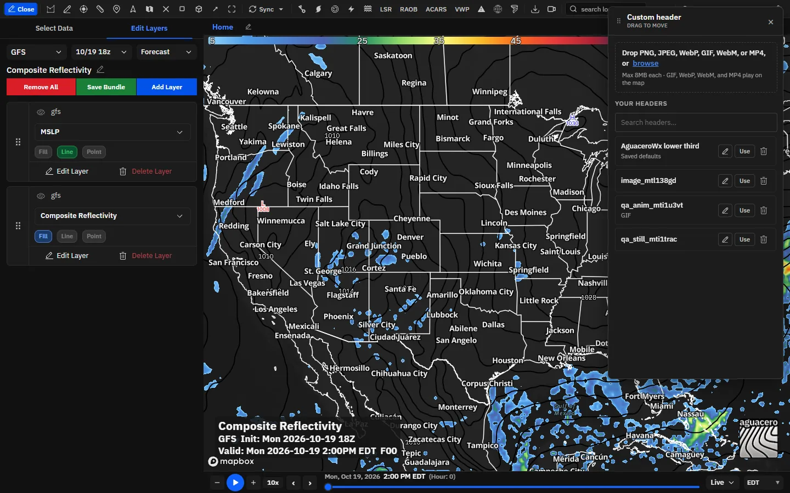
Task: Delete the image_mtl138gd header via trash icon
Action: pos(763,181)
